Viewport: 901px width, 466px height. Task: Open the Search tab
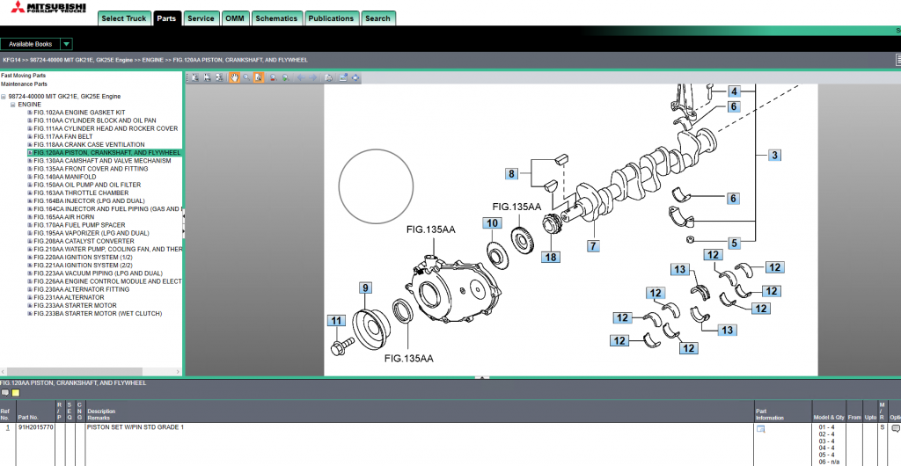coord(378,18)
